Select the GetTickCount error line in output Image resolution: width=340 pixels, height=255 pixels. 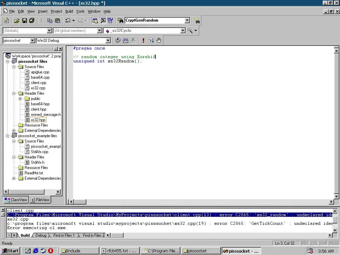pos(170,223)
